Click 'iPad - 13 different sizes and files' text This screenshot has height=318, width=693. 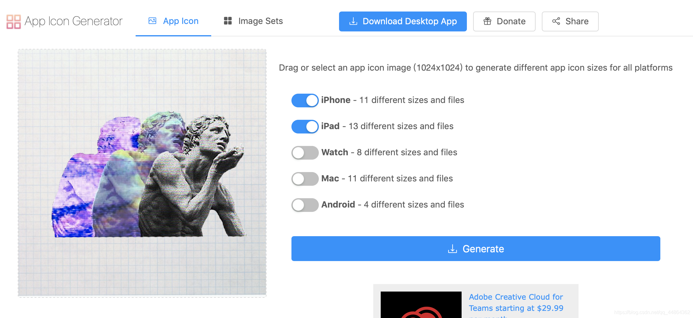[387, 126]
